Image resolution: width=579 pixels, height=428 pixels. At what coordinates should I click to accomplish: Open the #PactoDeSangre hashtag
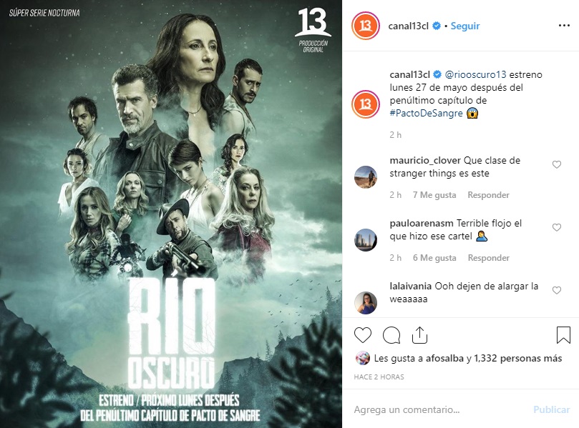426,113
